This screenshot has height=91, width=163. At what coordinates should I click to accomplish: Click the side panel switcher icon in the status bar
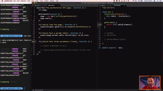pyautogui.click(x=33, y=90)
